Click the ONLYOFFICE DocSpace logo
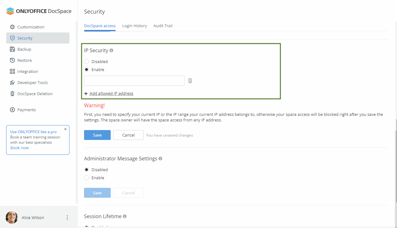This screenshot has width=397, height=228. [x=38, y=11]
